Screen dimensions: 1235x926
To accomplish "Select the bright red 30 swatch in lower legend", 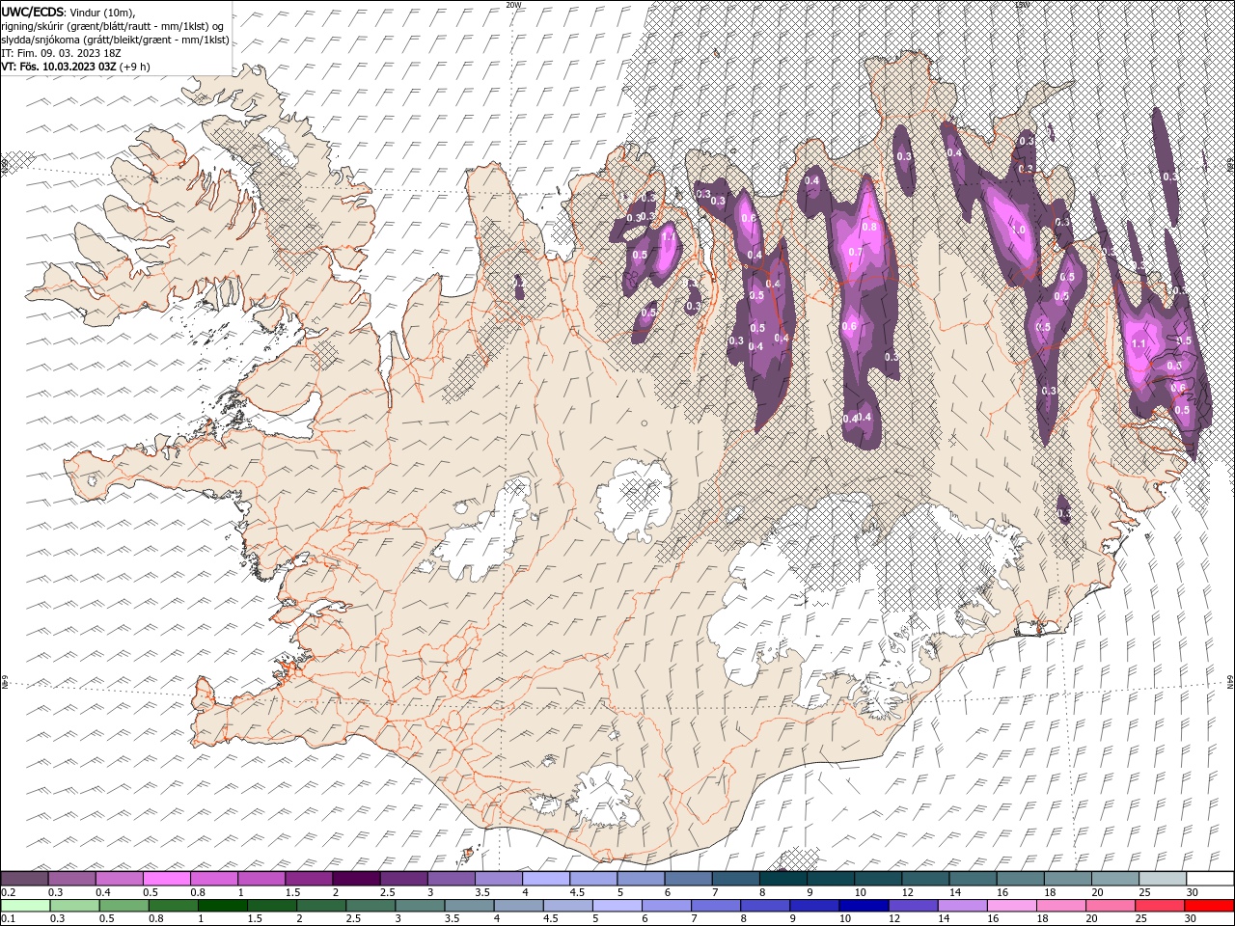I will coord(1209,906).
